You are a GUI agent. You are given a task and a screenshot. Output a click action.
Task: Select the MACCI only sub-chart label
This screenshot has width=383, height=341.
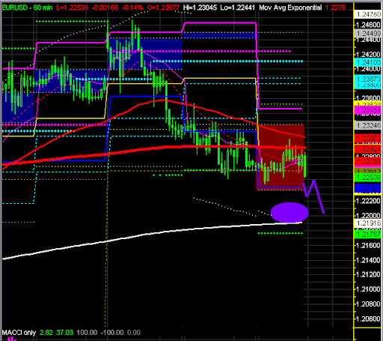pyautogui.click(x=19, y=333)
